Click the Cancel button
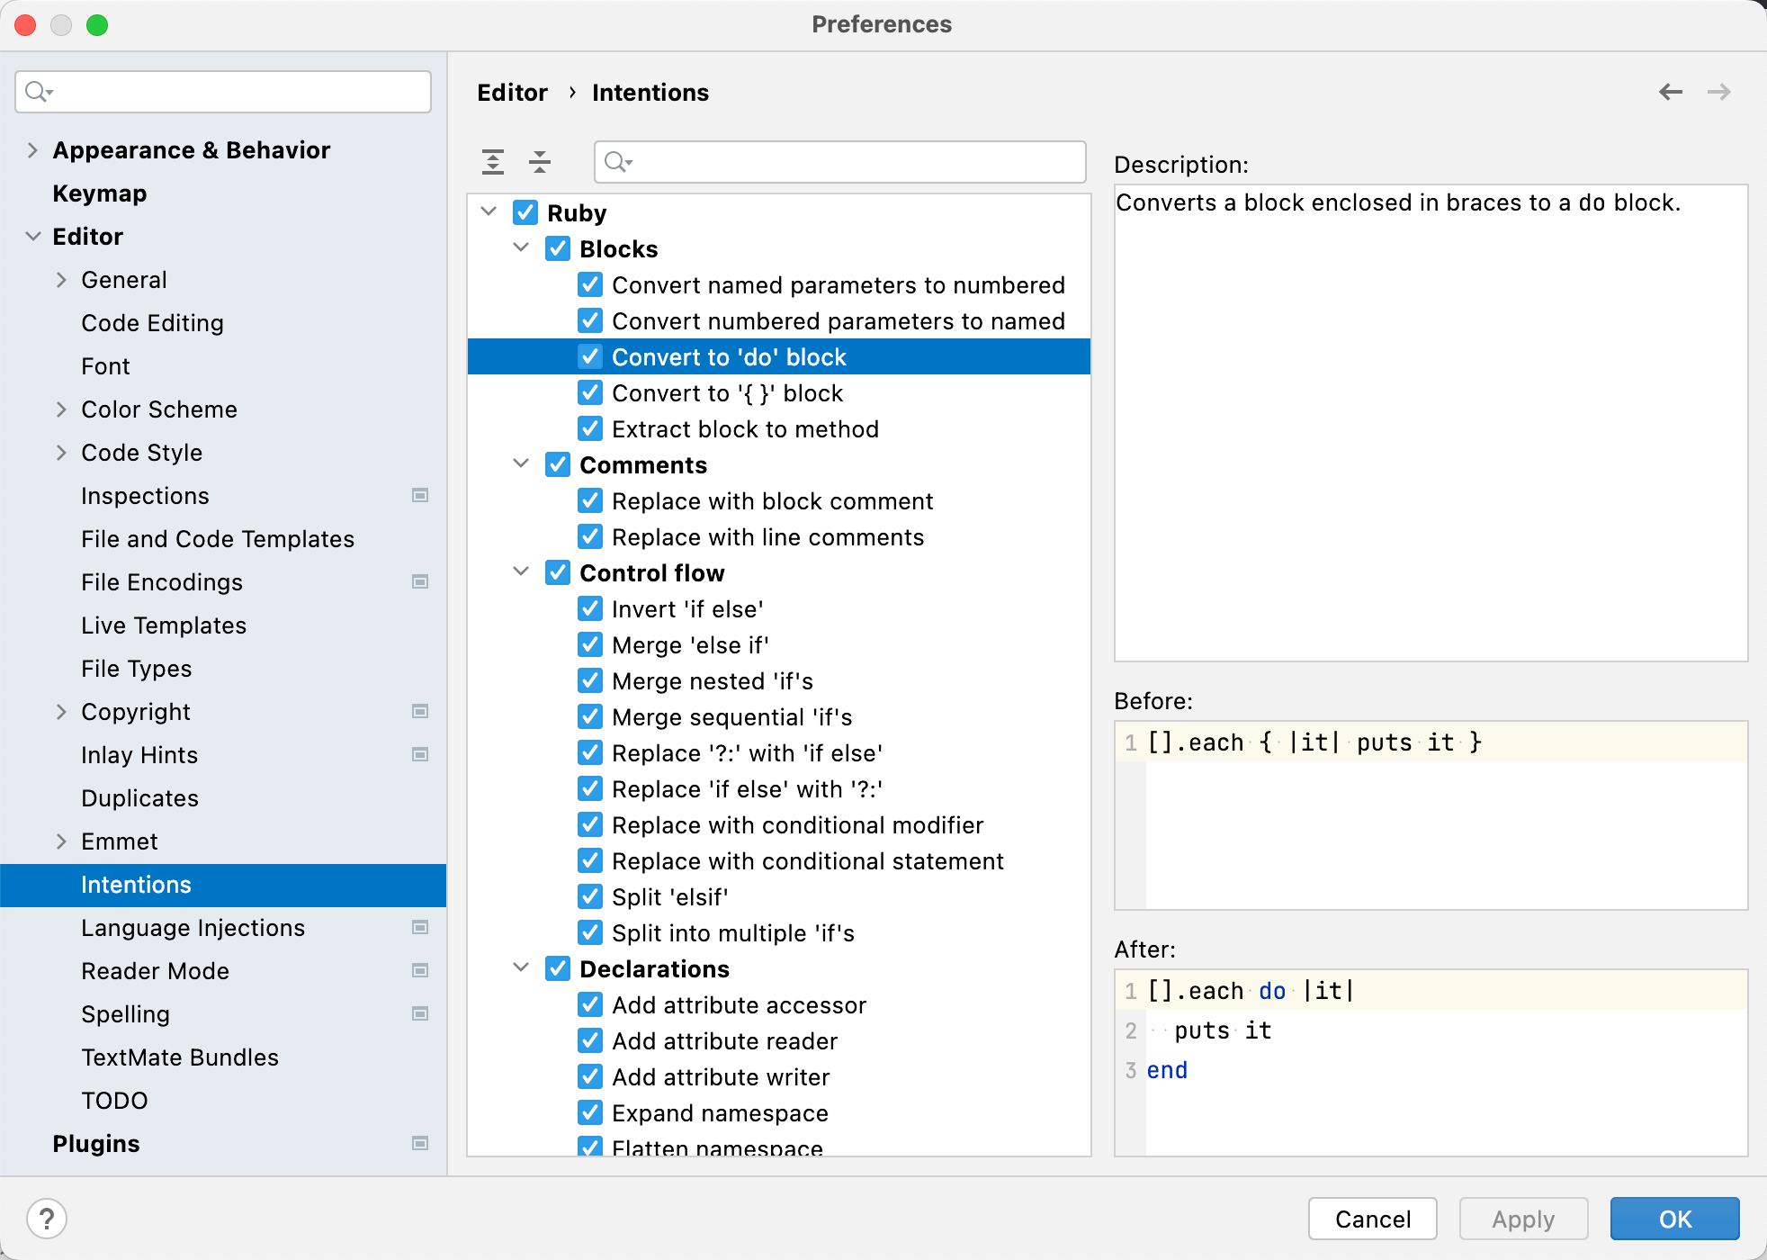Screen dimensions: 1767x1260 [1372, 1217]
